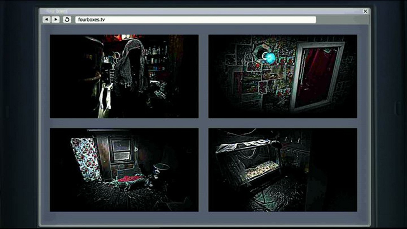Screen dimensions: 407x229
Task: Select the window in the bottom-left feed
Action: (121, 150)
